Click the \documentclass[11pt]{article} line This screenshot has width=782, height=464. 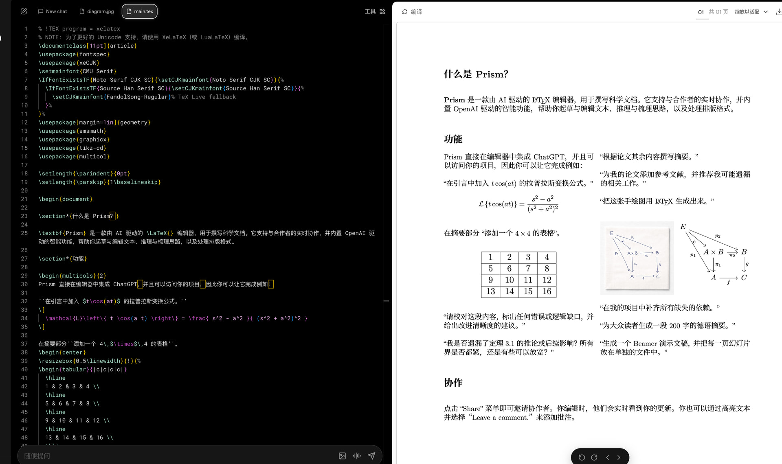(x=88, y=46)
